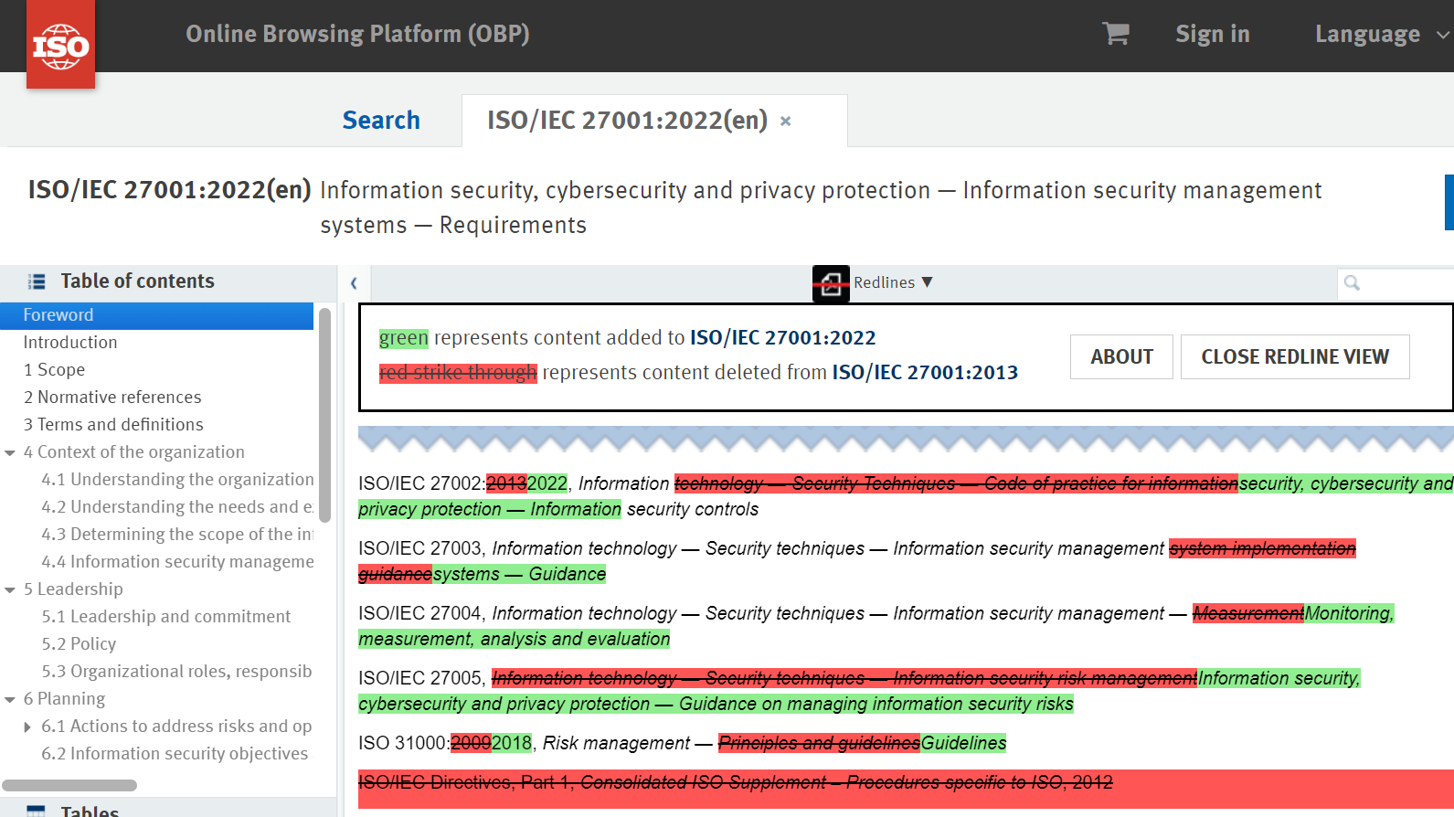Collapse the sidebar with the chevron arrow
The height and width of the screenshot is (817, 1454).
(x=354, y=283)
